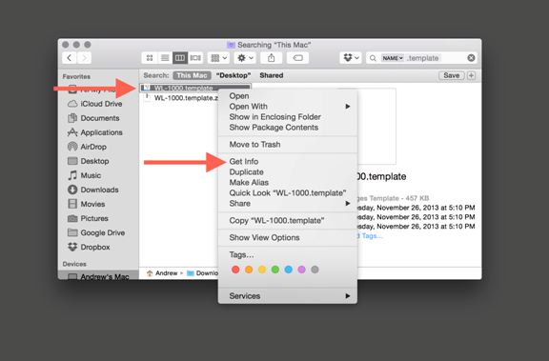Click the magnifying glass search icon
This screenshot has height=361, width=549.
point(373,58)
